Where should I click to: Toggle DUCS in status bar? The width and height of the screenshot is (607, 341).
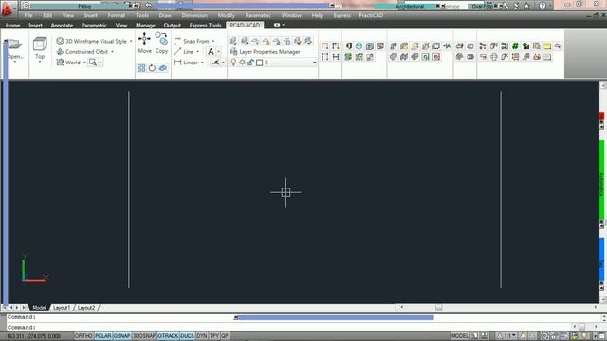coord(188,336)
